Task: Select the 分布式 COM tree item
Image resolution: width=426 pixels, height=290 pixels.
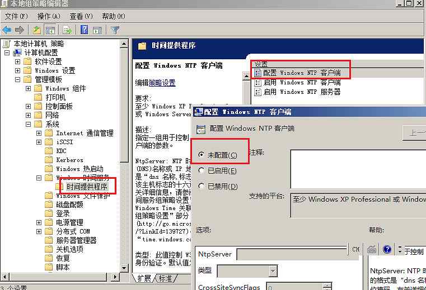Action: click(x=73, y=231)
